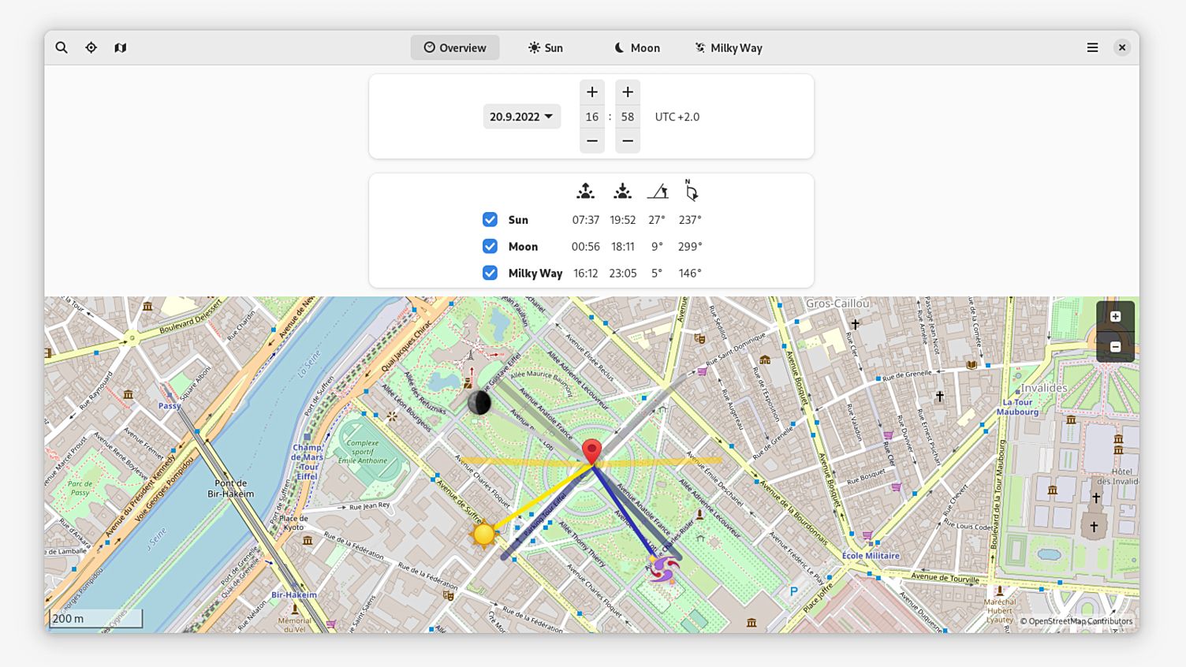Disable the Sun visibility checkbox

click(x=490, y=219)
